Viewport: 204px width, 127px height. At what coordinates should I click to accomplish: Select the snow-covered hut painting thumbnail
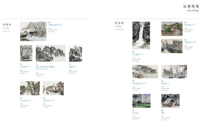pyautogui.click(x=170, y=101)
